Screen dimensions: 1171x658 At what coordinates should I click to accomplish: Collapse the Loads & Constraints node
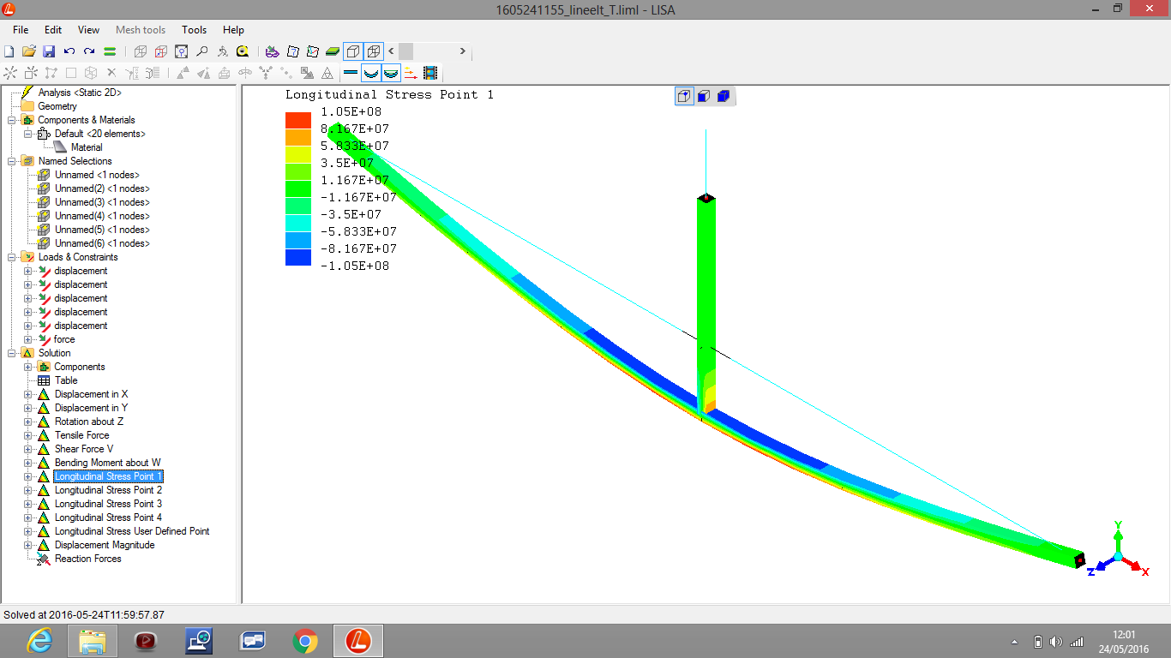point(11,257)
